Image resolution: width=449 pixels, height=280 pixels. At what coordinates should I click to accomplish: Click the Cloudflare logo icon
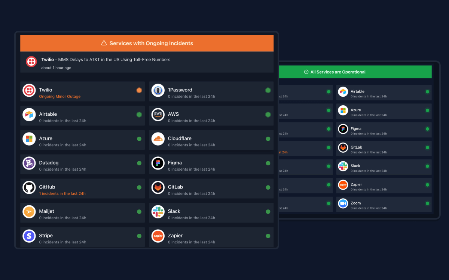pyautogui.click(x=158, y=139)
